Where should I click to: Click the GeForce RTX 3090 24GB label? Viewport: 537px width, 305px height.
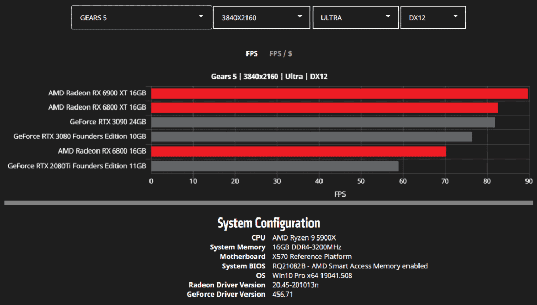coord(108,122)
